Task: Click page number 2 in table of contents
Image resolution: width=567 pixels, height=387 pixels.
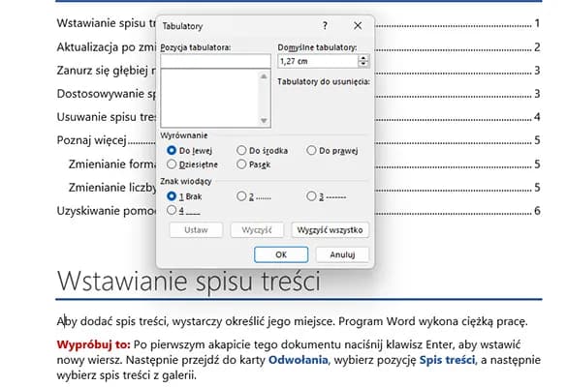Action: point(537,47)
